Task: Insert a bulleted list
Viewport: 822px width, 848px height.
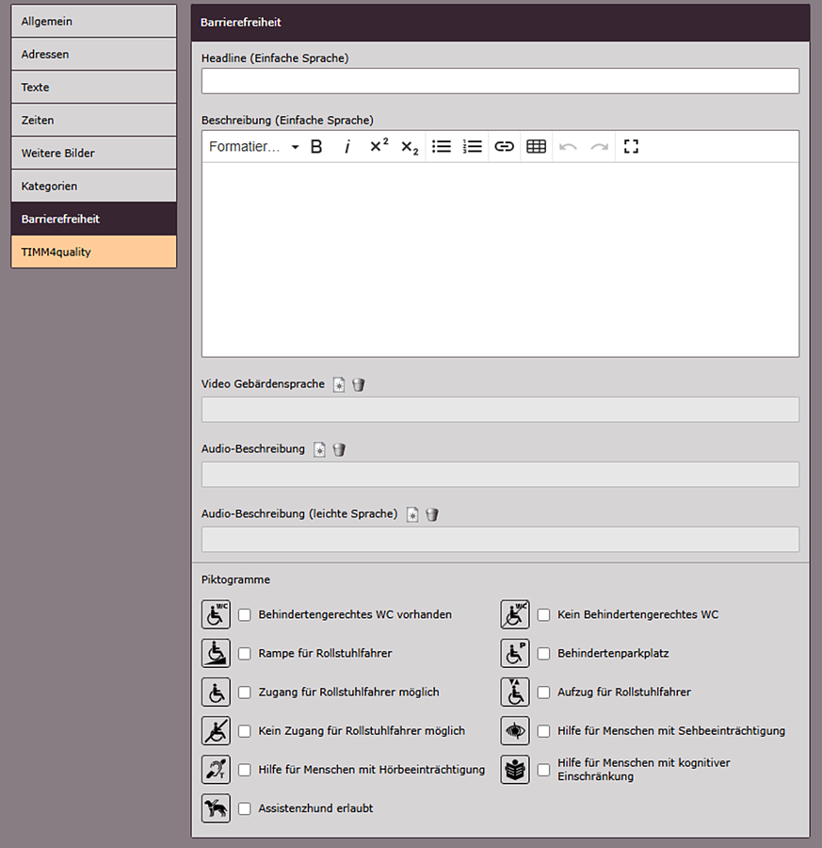Action: tap(442, 147)
